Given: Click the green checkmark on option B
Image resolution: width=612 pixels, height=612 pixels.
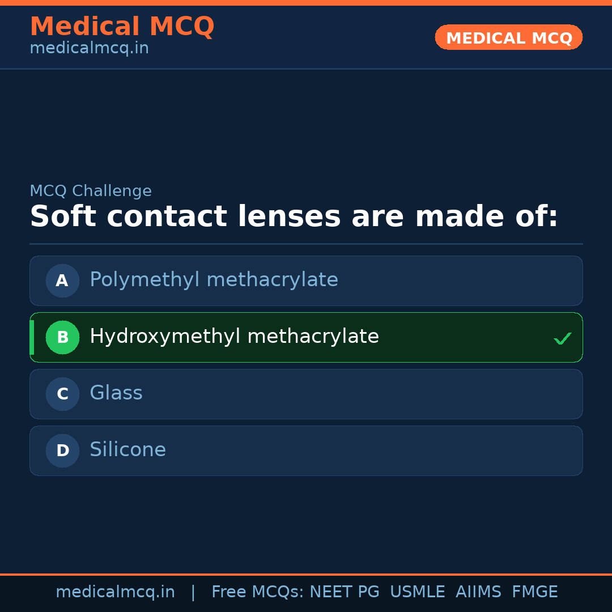Looking at the screenshot, I should (x=563, y=338).
